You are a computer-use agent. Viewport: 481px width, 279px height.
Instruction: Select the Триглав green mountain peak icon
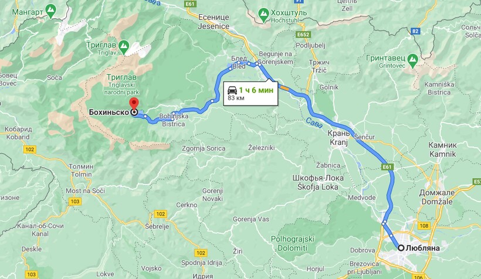click(124, 46)
